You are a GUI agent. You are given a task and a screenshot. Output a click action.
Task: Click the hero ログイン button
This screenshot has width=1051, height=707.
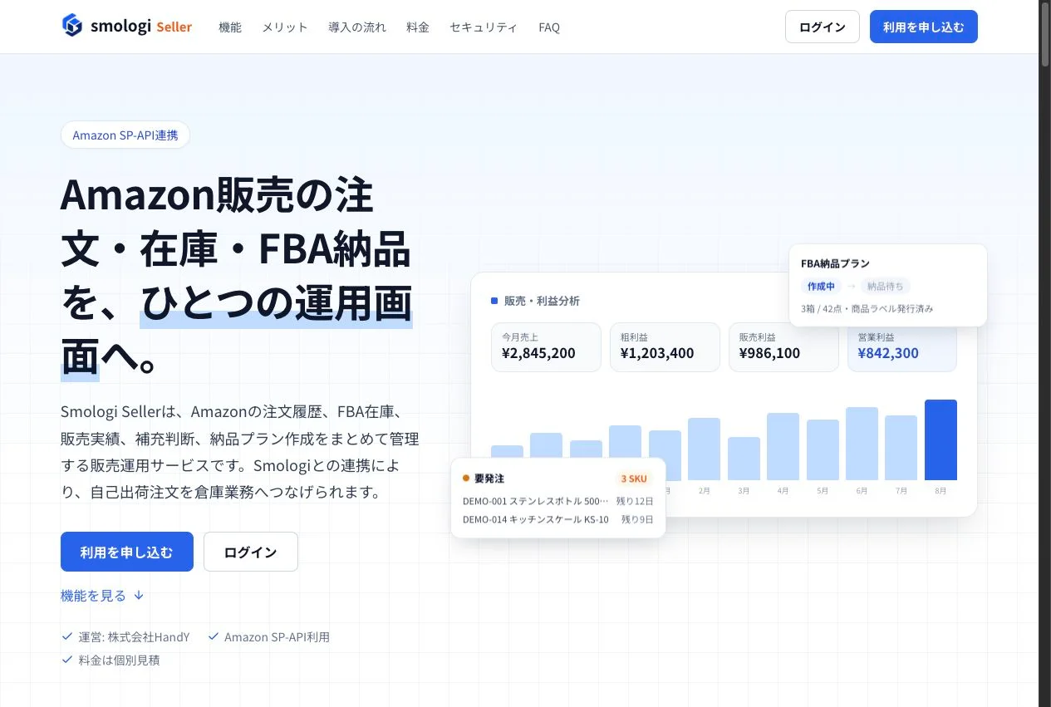pyautogui.click(x=251, y=552)
